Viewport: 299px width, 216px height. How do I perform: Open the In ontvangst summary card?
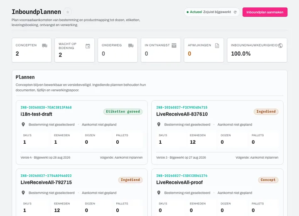click(x=161, y=50)
